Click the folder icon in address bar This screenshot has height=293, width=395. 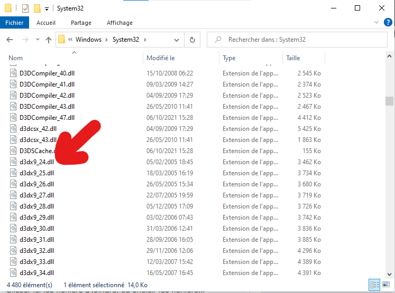click(x=61, y=40)
